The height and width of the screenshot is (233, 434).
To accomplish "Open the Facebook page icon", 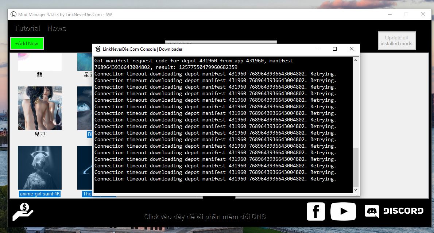I will pyautogui.click(x=315, y=211).
